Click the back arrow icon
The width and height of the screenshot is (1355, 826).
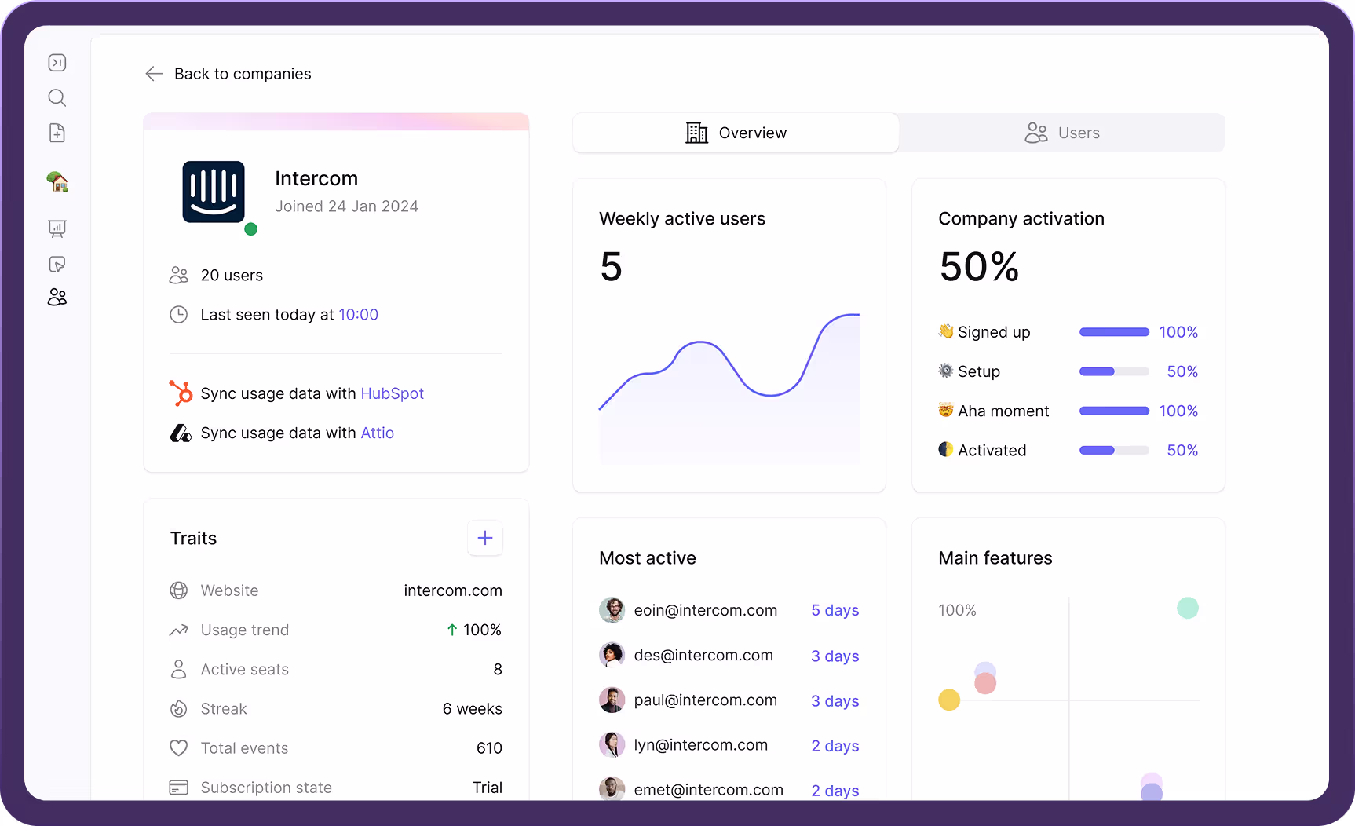click(154, 74)
